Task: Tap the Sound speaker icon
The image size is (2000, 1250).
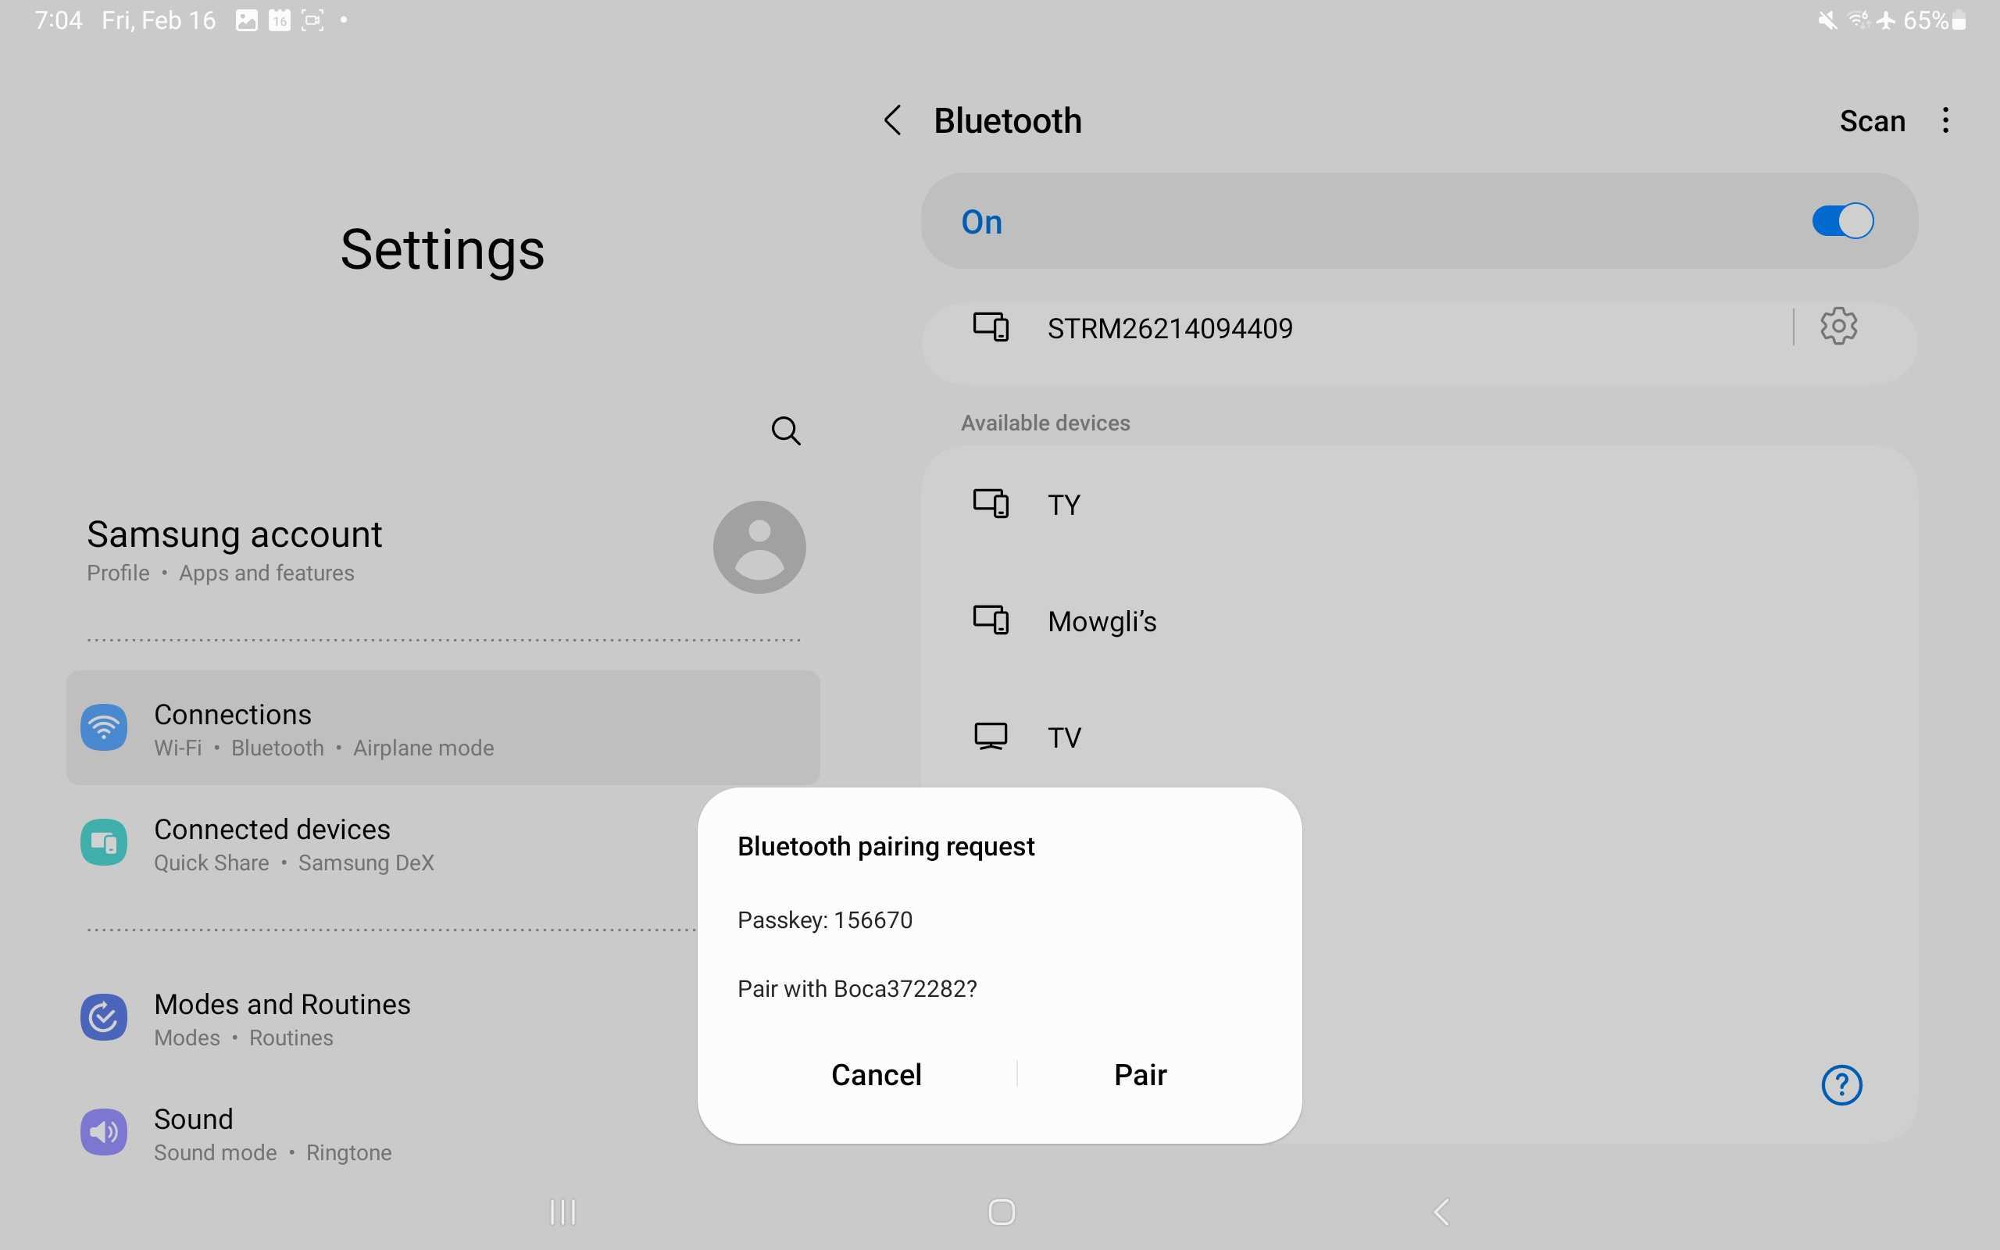Action: pyautogui.click(x=103, y=1132)
